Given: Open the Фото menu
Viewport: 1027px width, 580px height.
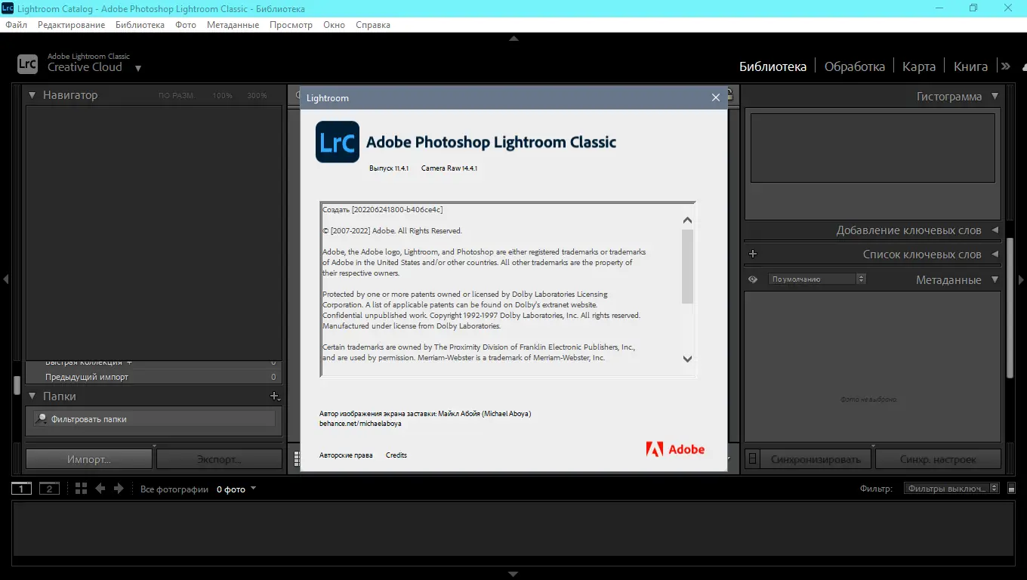Looking at the screenshot, I should (186, 25).
